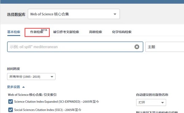Image resolution: width=184 pixels, height=113 pixels.
Task: Clear the search box with the X icon
Action: point(137,47)
